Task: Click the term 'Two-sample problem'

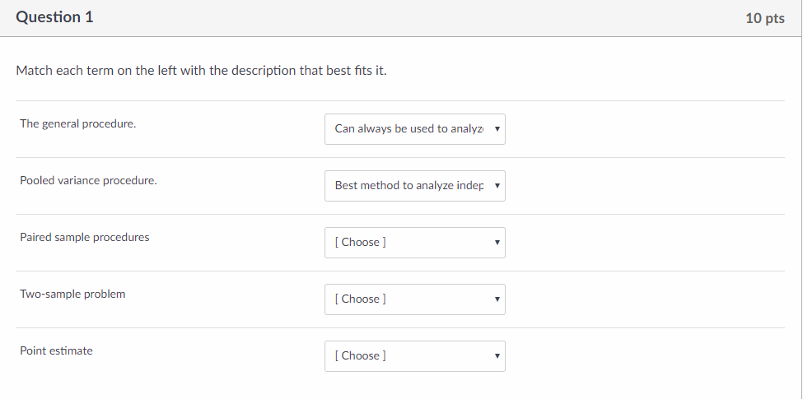Action: (x=72, y=295)
